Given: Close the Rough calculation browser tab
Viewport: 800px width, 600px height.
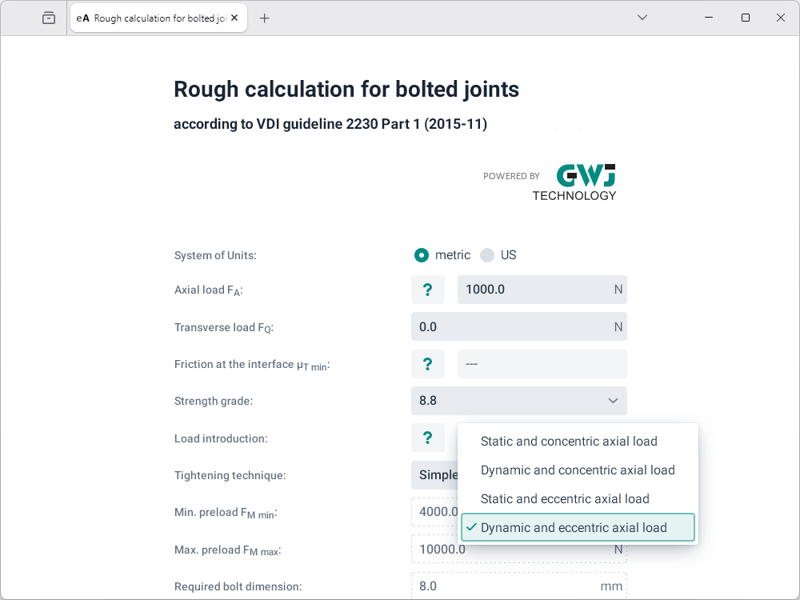Looking at the screenshot, I should tap(234, 18).
